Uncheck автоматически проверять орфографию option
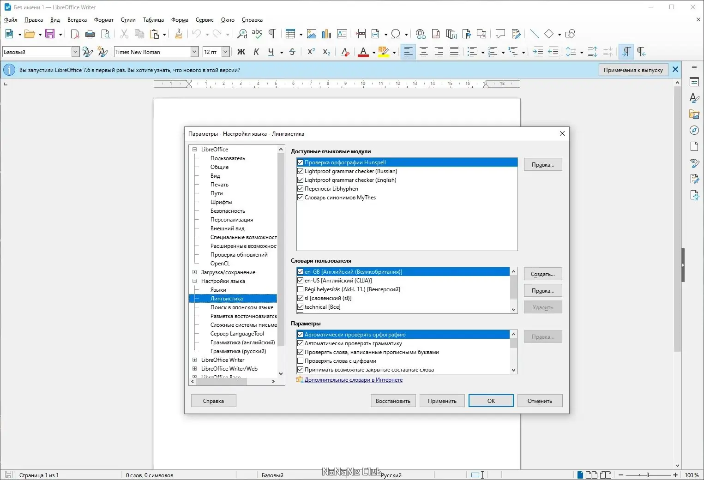This screenshot has width=704, height=480. (x=300, y=334)
